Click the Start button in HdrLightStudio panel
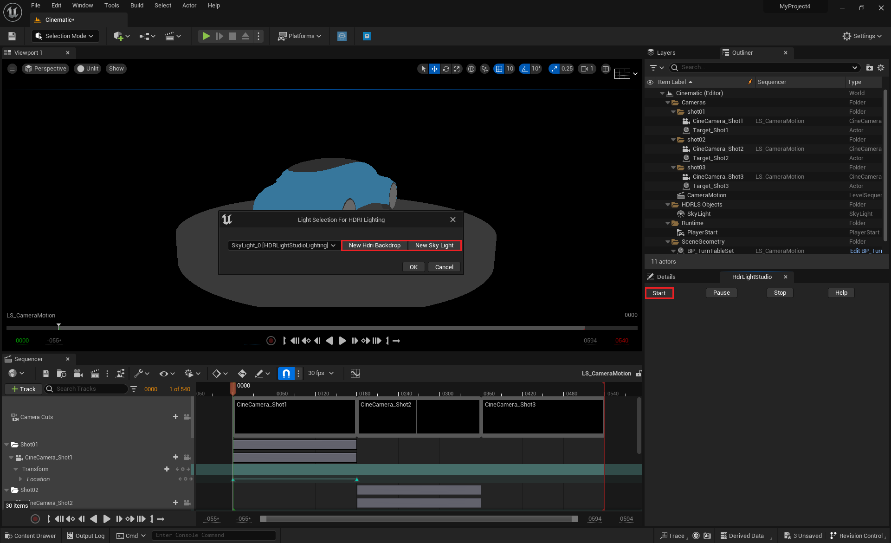891x543 pixels. [x=659, y=292]
